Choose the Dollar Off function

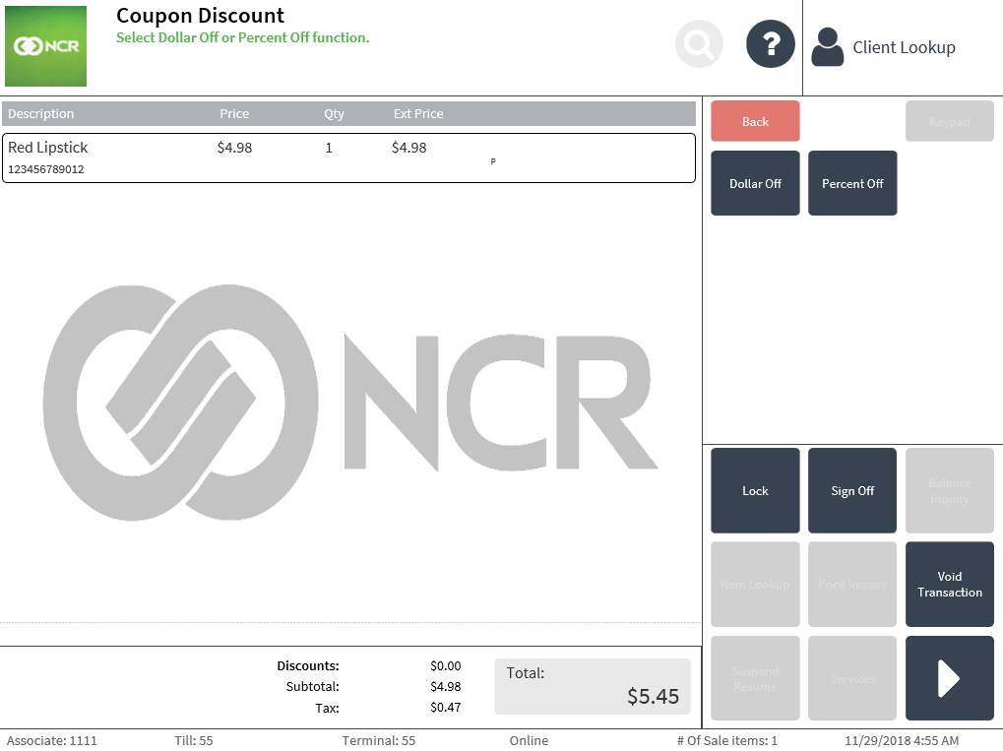tap(755, 183)
